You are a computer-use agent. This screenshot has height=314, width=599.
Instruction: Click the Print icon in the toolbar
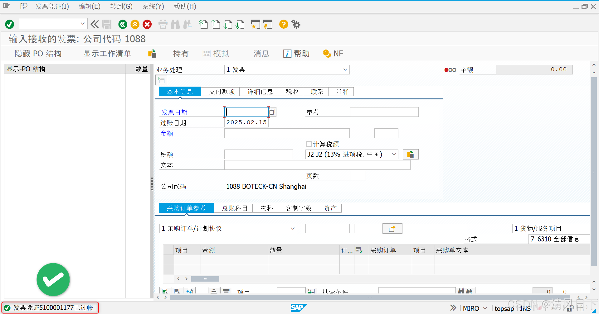[x=163, y=24]
